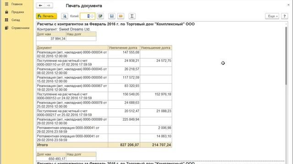This screenshot has width=293, height=164.
Task: Click Контрагент: Sweet Dreams Ltd. line
Action: click(x=64, y=29)
